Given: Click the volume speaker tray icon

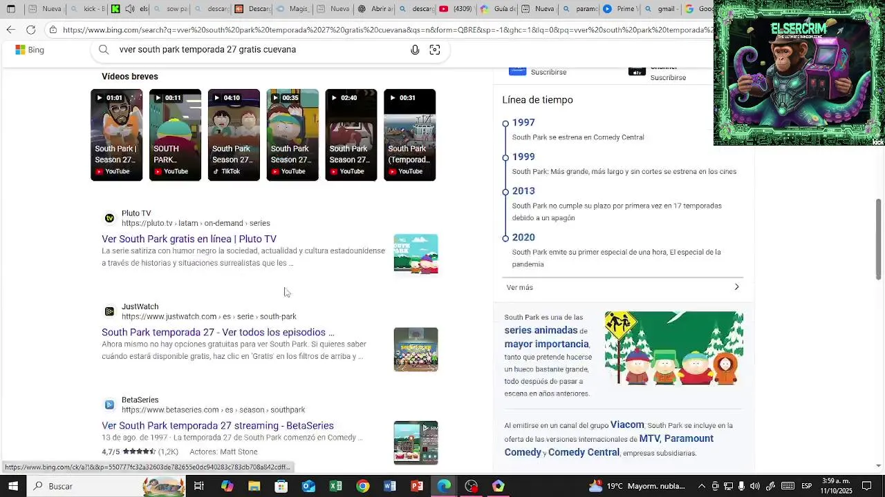Looking at the screenshot, I should pyautogui.click(x=754, y=486).
